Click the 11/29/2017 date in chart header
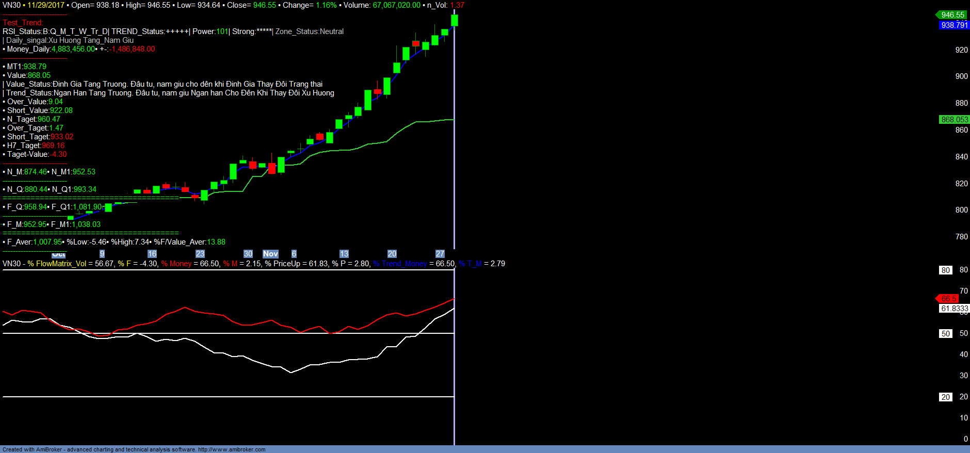 click(x=46, y=5)
